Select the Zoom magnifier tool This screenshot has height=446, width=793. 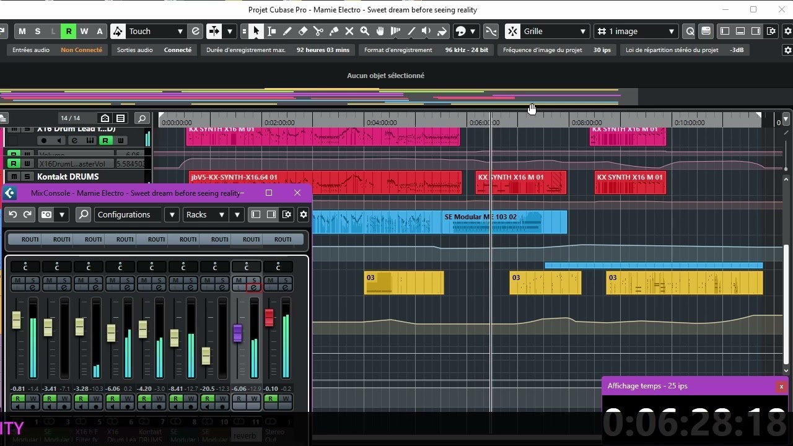pos(364,31)
